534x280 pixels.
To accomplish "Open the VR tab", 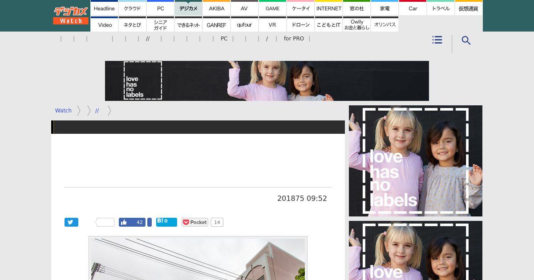I will pos(272,24).
